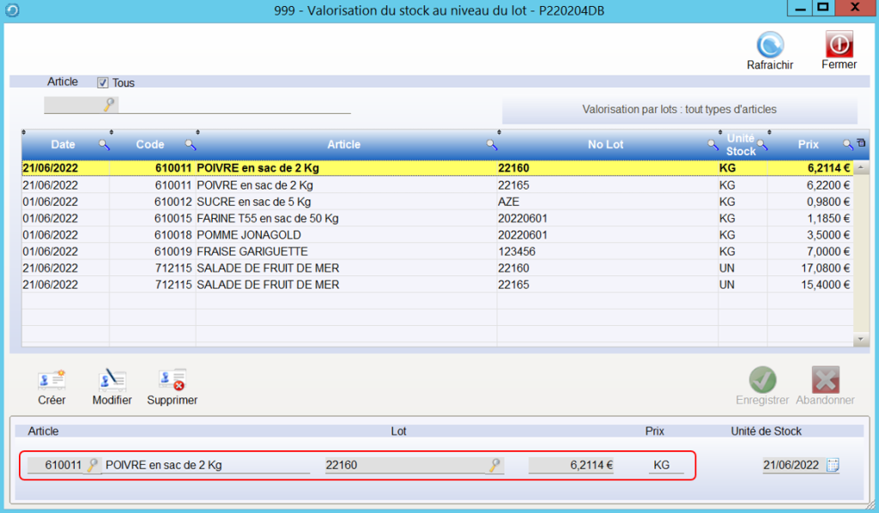
Task: Toggle the Tous checkbox
Action: (103, 83)
